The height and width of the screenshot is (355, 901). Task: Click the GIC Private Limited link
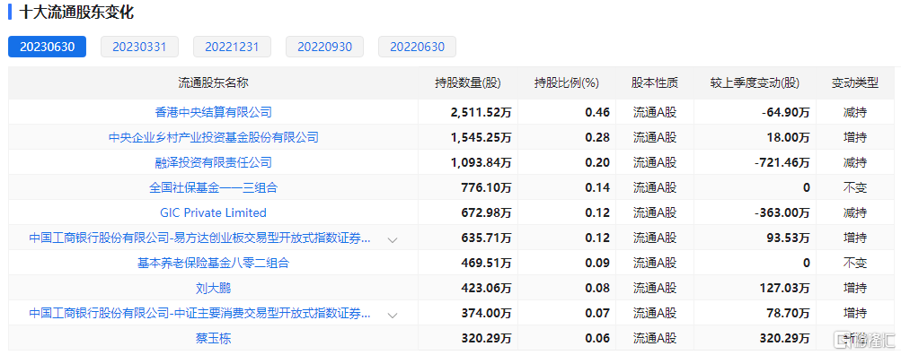tap(213, 212)
